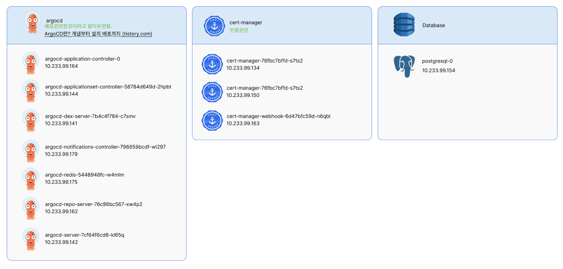The height and width of the screenshot is (269, 563).
Task: Click anchor icon beside IP 10.233.99.150
Action: 212,92
